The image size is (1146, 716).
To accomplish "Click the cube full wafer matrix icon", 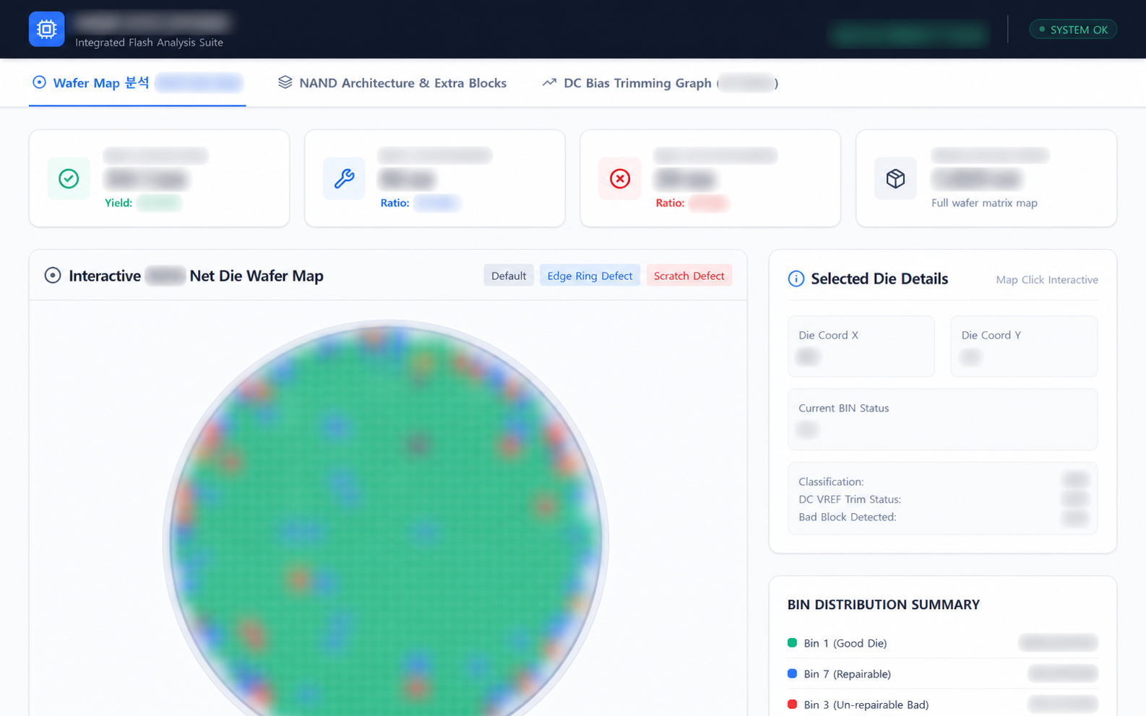I will 895,178.
